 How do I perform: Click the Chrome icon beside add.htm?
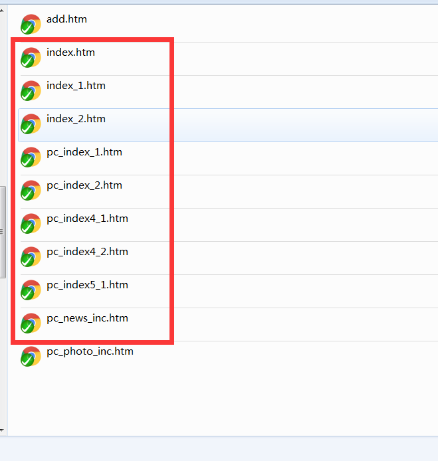click(x=31, y=25)
